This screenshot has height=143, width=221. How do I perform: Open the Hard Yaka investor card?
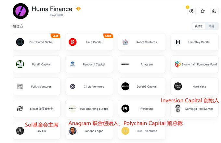pyautogui.click(x=195, y=87)
